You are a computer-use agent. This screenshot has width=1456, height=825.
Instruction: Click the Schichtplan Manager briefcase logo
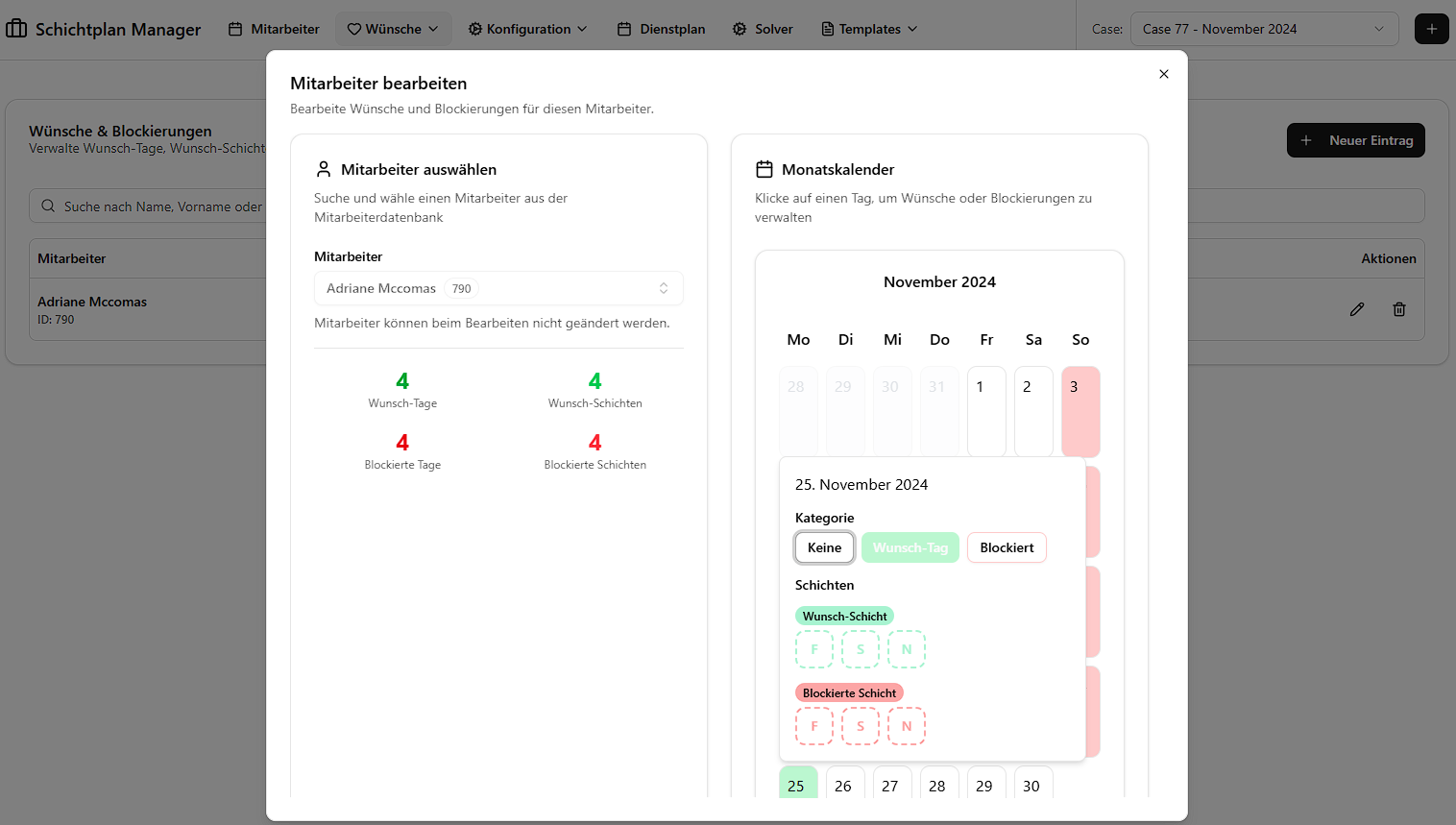point(16,29)
